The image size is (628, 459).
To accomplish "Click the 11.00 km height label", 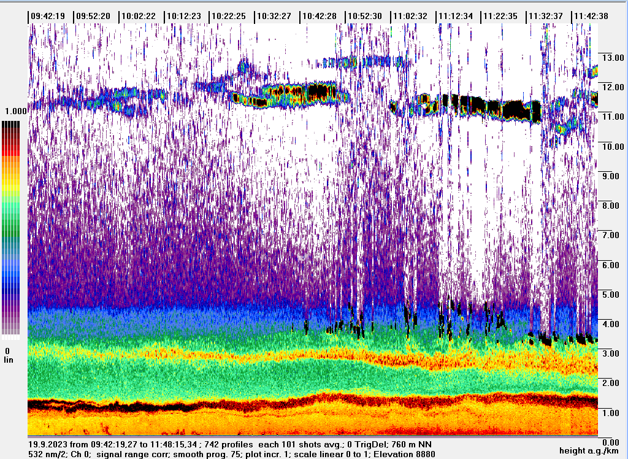I will (x=613, y=117).
